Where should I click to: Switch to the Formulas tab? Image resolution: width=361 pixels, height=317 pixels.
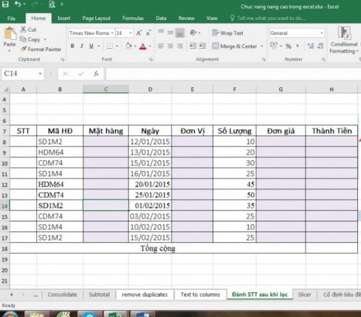click(x=133, y=18)
